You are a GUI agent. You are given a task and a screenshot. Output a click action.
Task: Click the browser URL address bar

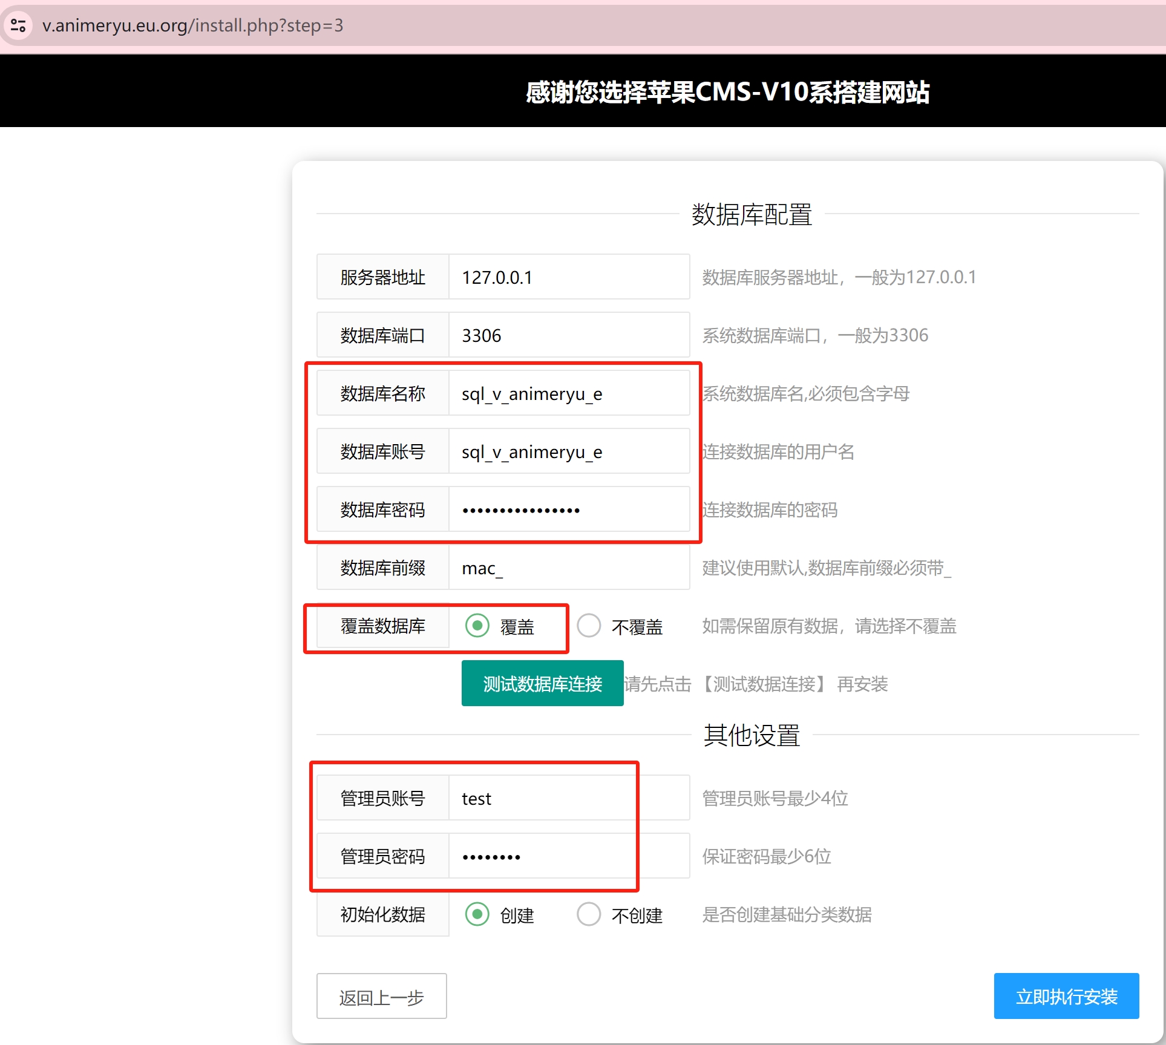point(424,25)
